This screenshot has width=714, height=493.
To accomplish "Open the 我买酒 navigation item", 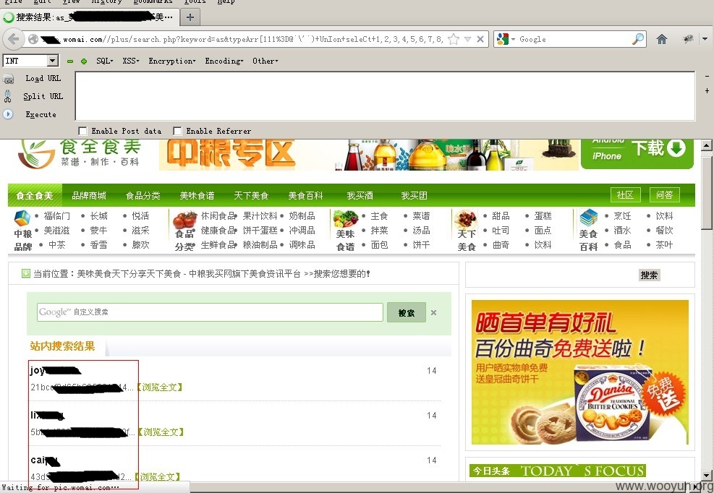I will tap(360, 196).
